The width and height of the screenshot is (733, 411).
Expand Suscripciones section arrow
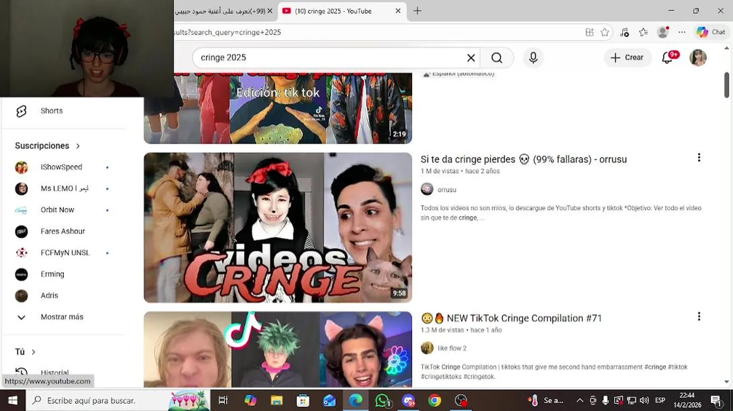coord(78,146)
